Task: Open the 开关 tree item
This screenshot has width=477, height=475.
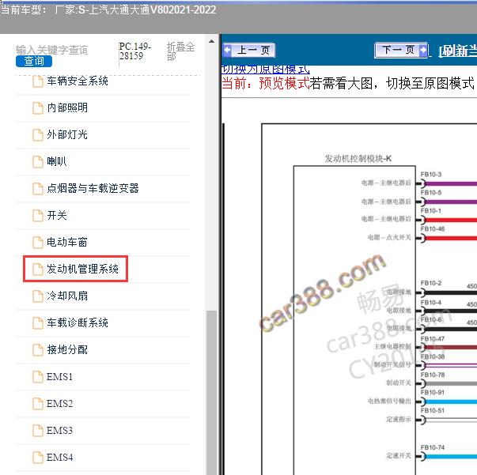Action: (57, 215)
